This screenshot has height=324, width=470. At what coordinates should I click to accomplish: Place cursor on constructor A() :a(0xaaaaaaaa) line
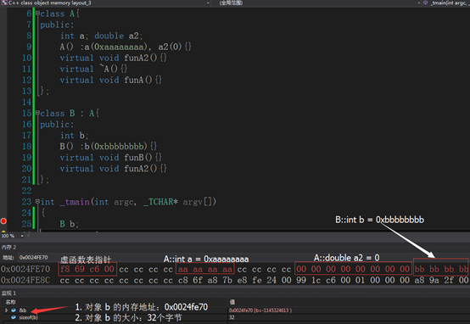click(126, 47)
